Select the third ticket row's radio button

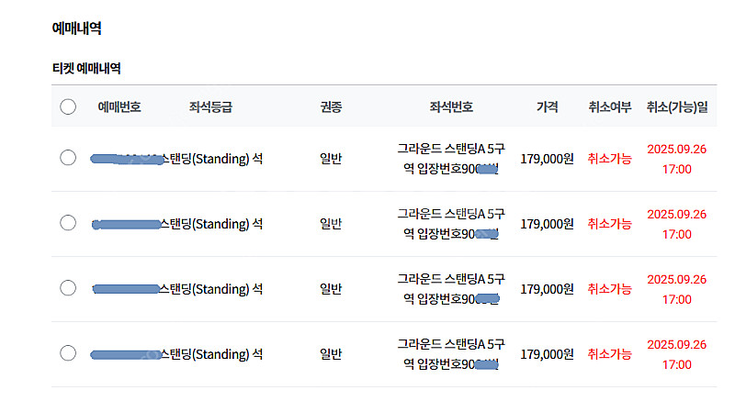(x=68, y=288)
